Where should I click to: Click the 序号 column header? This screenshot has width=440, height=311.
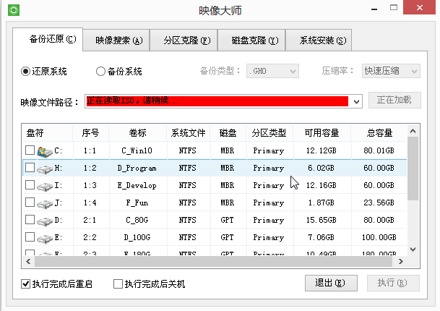pyautogui.click(x=90, y=133)
